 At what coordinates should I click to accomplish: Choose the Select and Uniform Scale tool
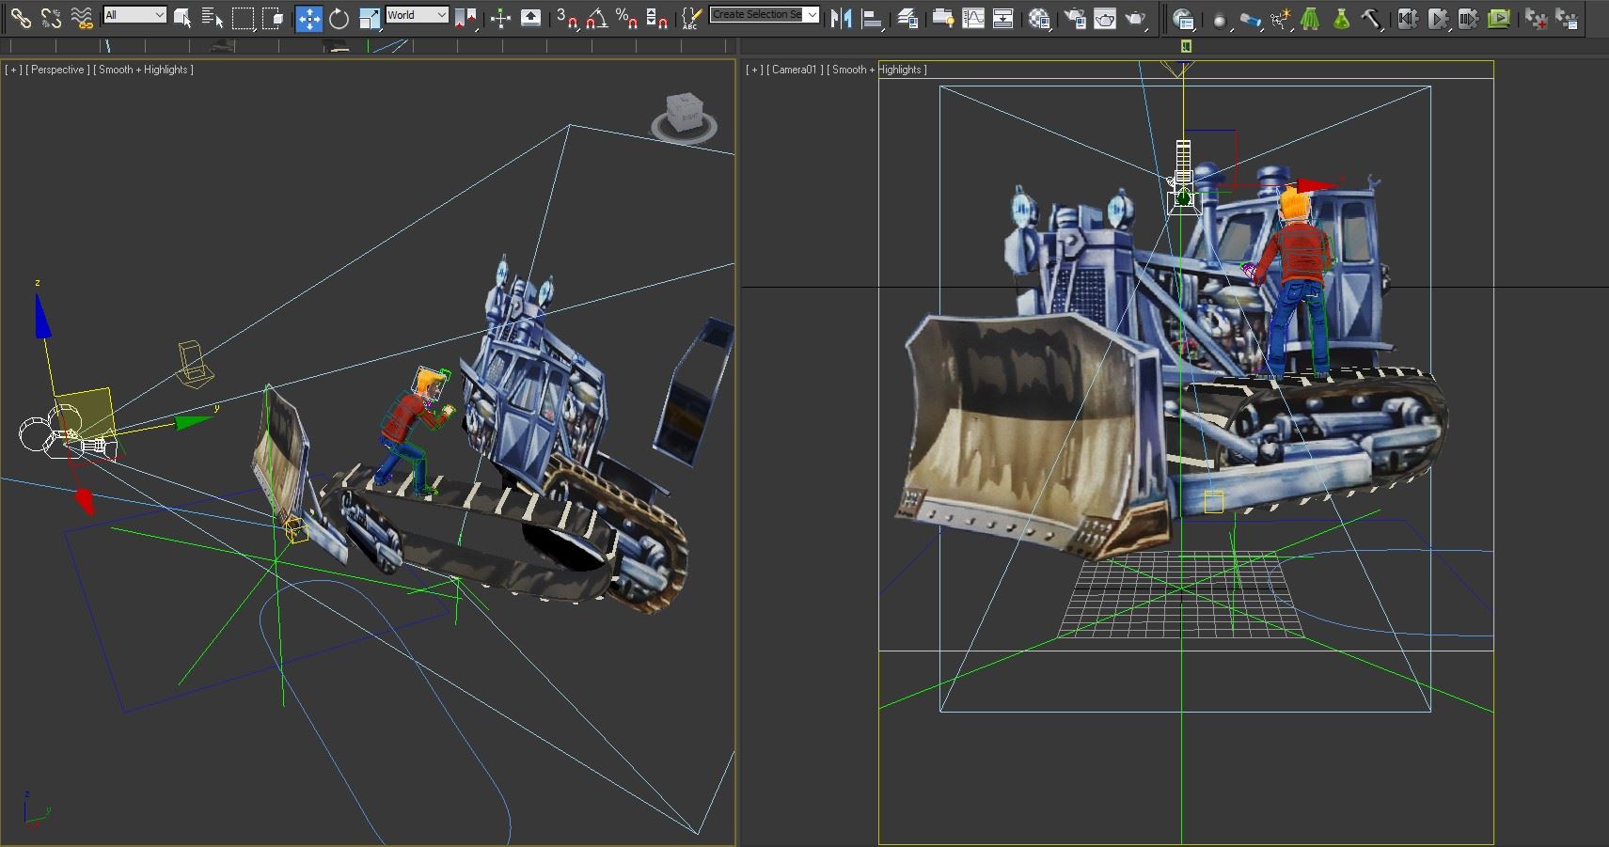click(370, 18)
